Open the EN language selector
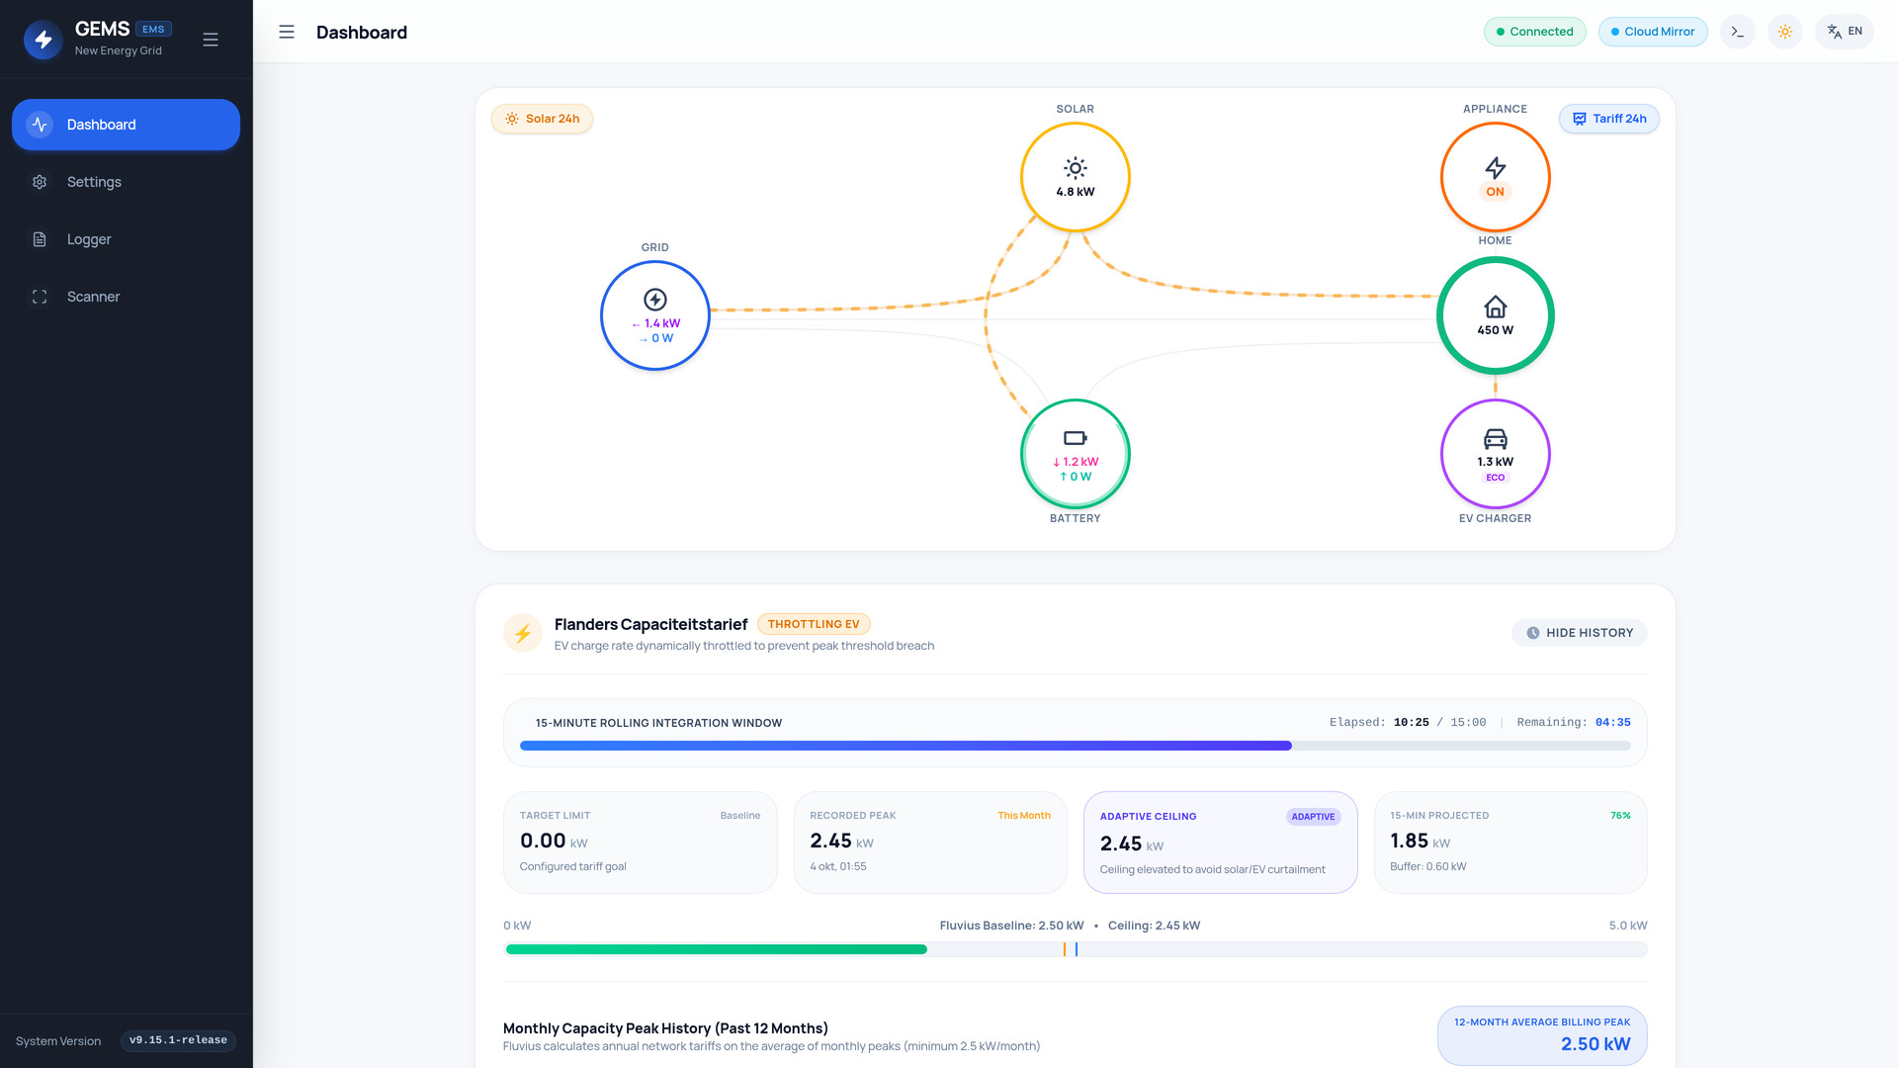 coord(1845,32)
